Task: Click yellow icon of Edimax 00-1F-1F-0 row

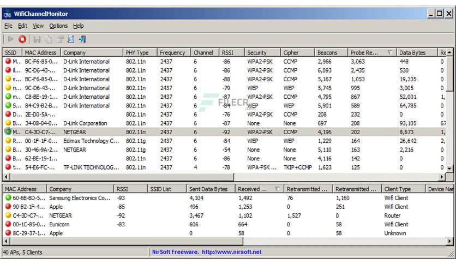Action: [8, 140]
